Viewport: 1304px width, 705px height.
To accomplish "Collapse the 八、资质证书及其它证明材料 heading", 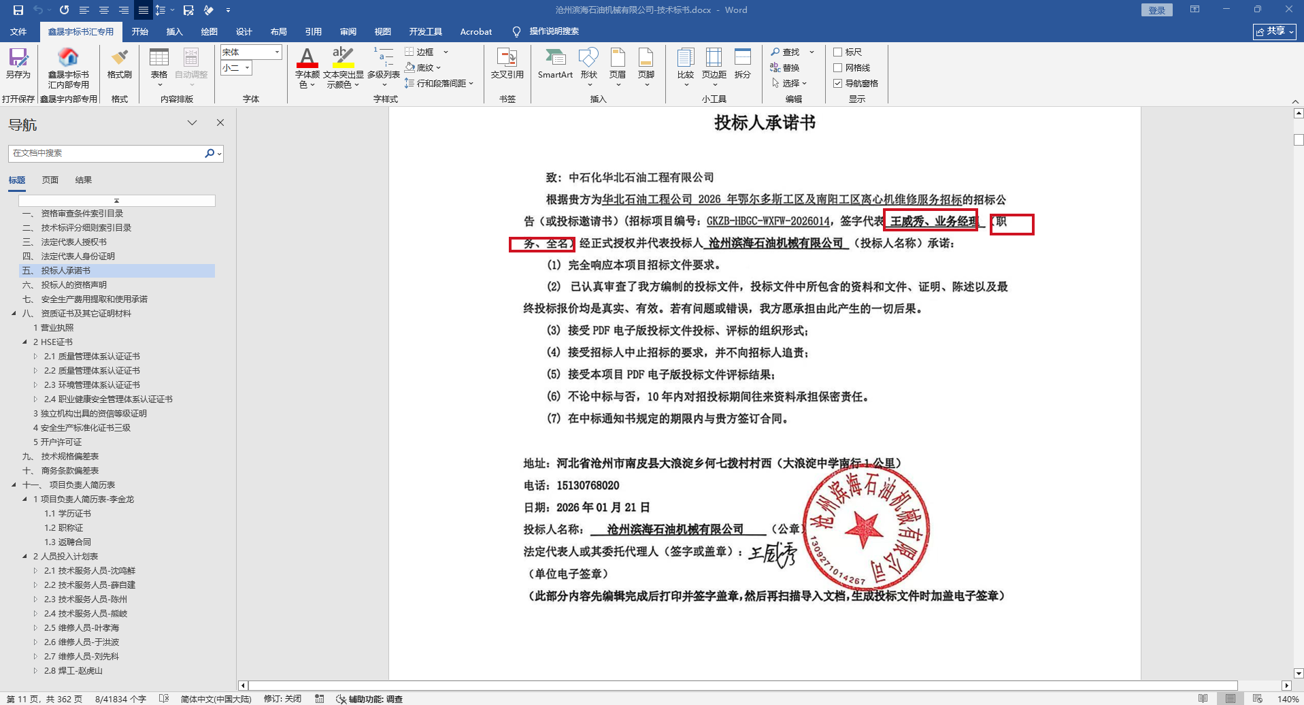I will click(x=14, y=313).
